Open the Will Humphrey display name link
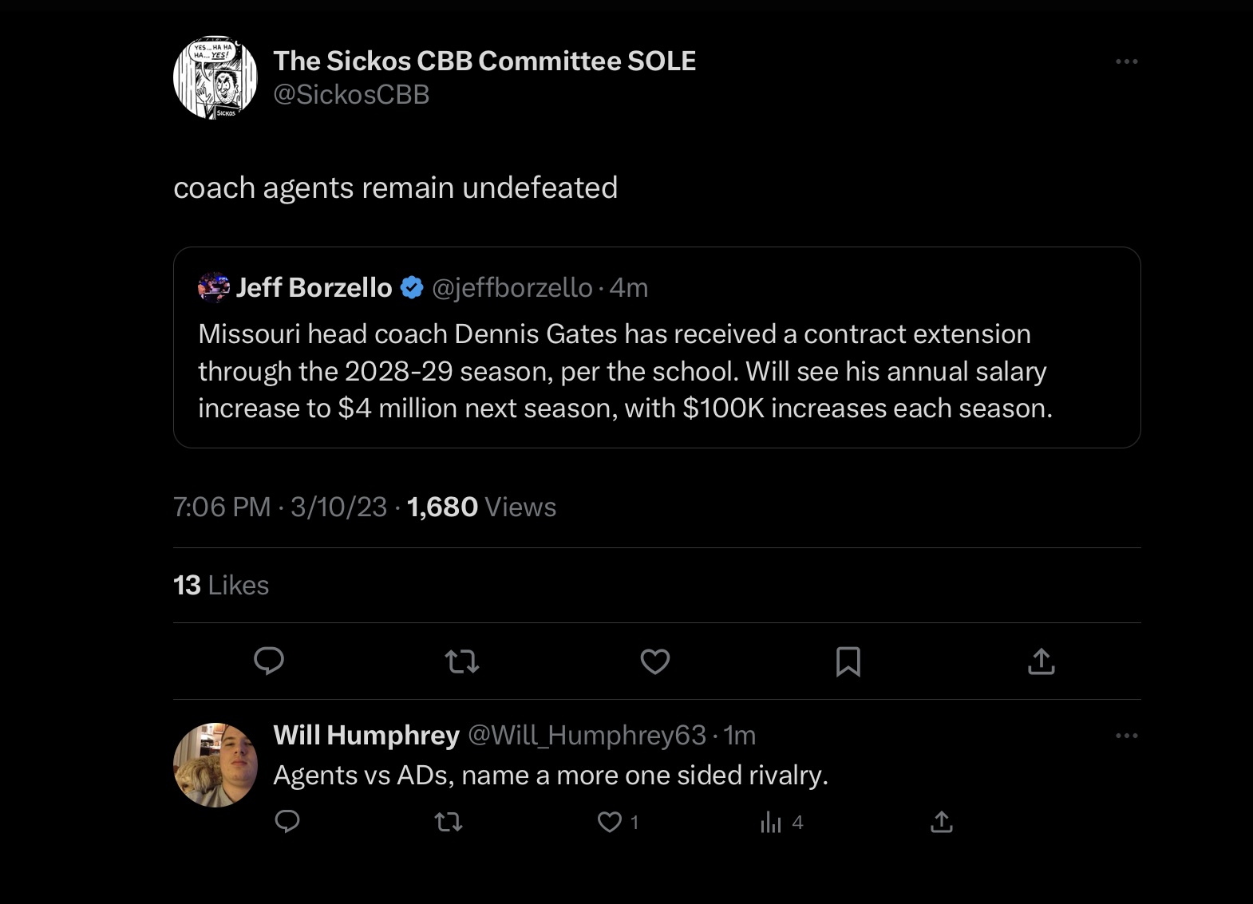 (x=366, y=735)
